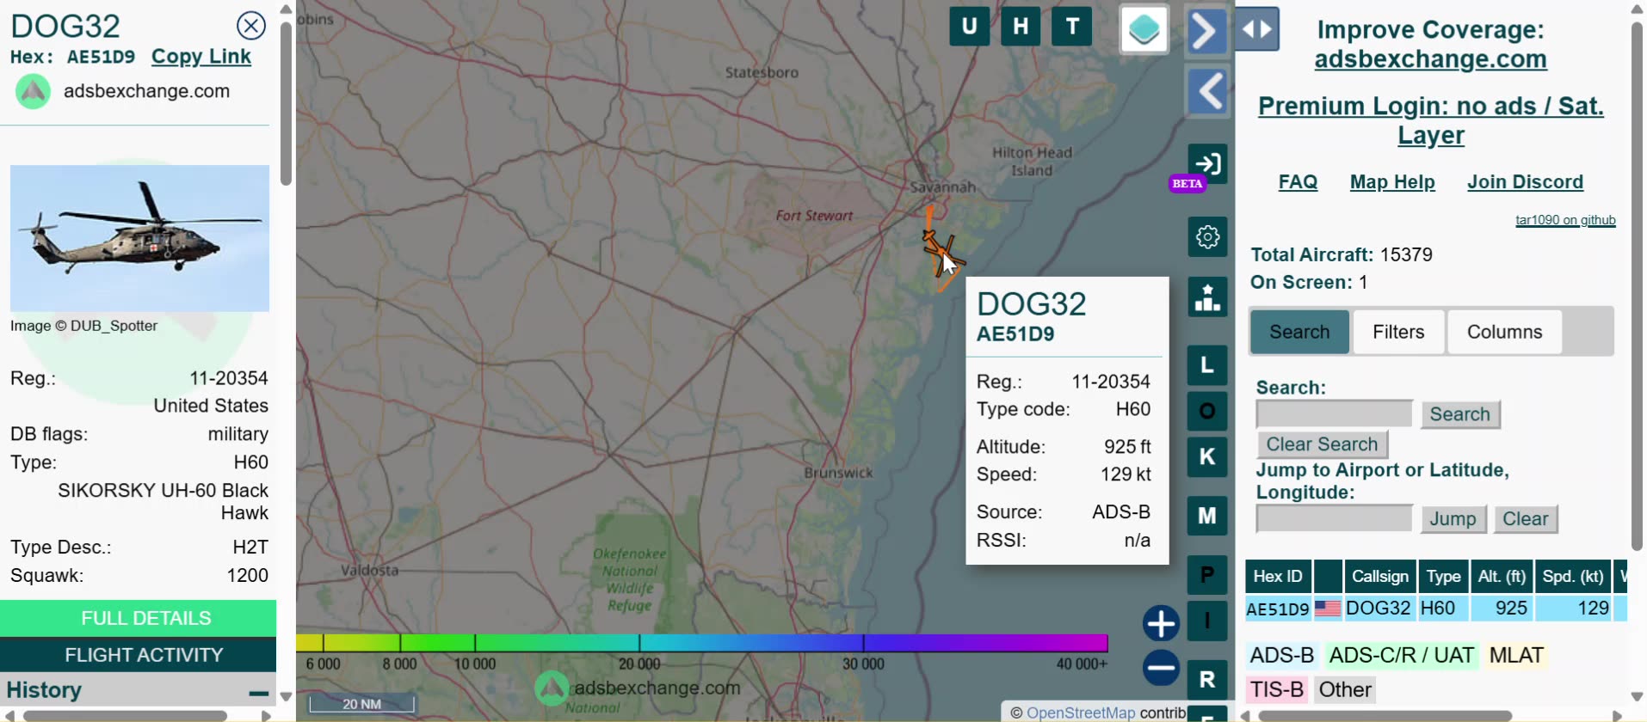
Task: Toggle the P map option
Action: pyautogui.click(x=1207, y=575)
